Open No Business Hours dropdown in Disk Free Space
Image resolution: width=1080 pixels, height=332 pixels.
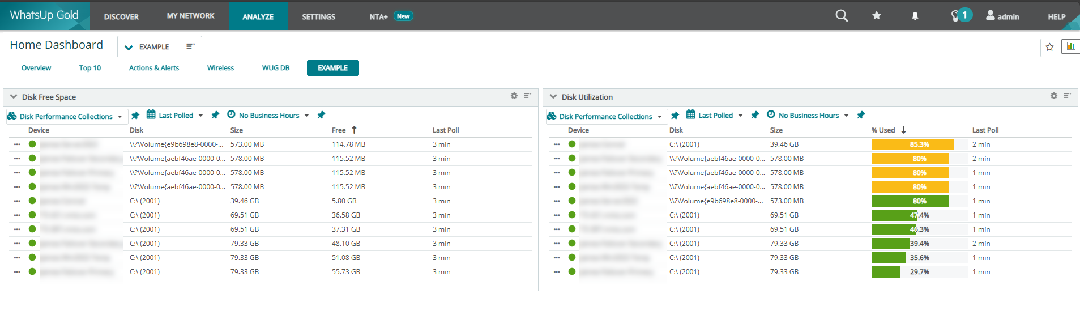tap(268, 115)
